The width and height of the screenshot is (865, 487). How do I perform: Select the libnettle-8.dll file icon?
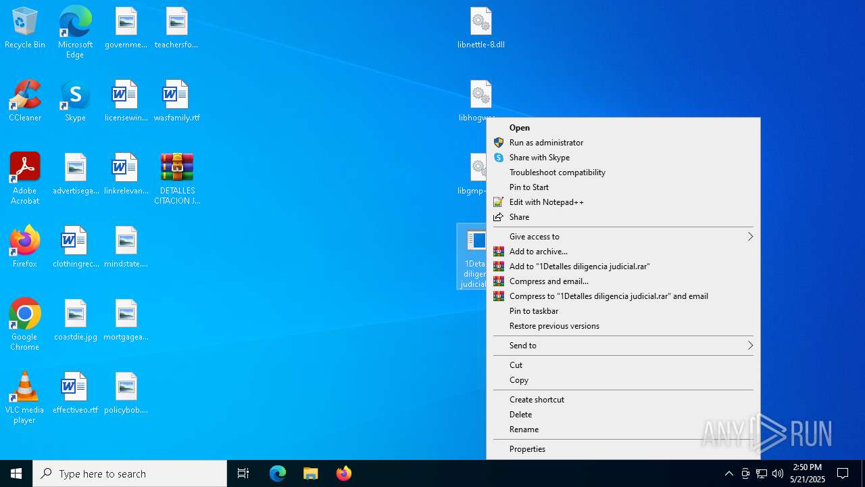[481, 28]
